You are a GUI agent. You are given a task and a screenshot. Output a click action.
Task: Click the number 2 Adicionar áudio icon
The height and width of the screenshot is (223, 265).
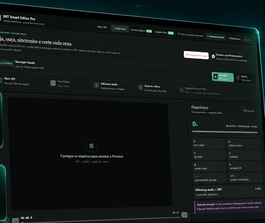(96, 86)
